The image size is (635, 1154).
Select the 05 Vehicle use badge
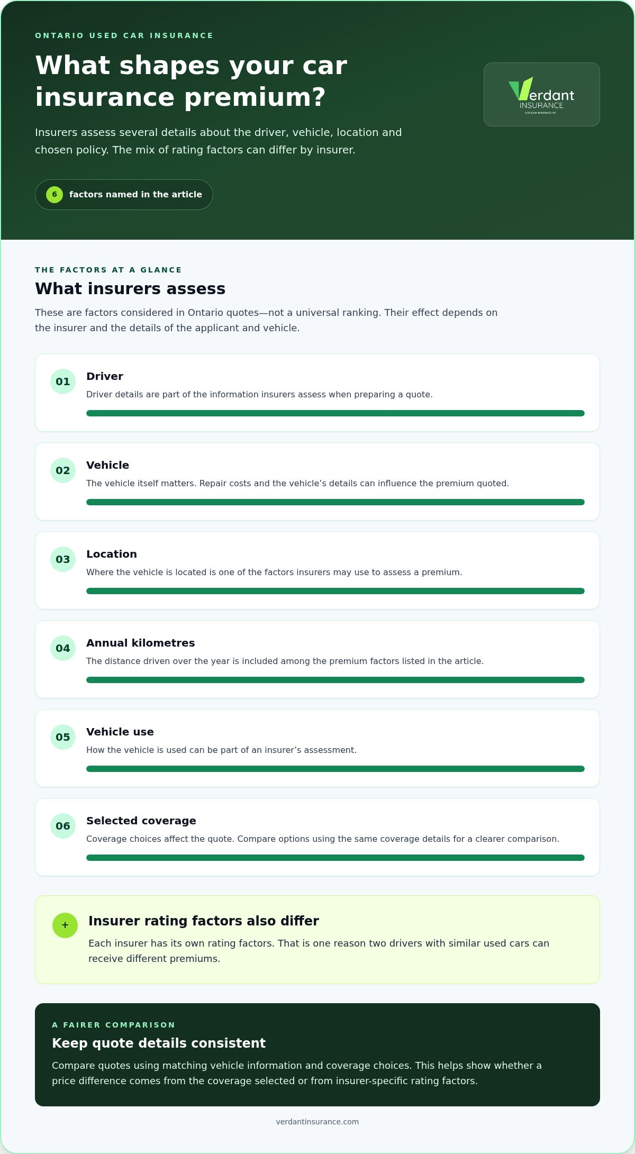pyautogui.click(x=63, y=737)
